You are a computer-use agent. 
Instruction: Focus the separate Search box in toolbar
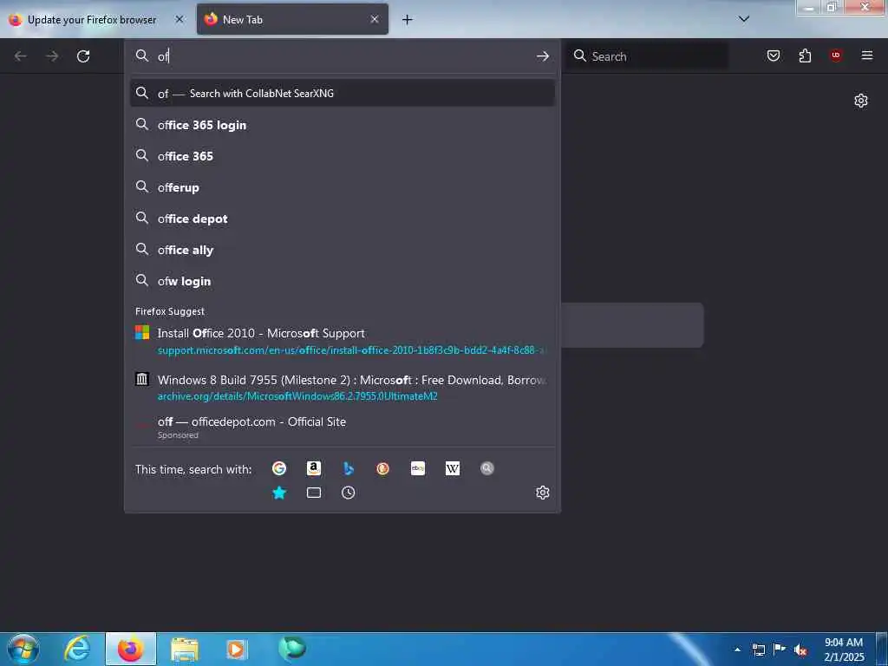click(649, 56)
